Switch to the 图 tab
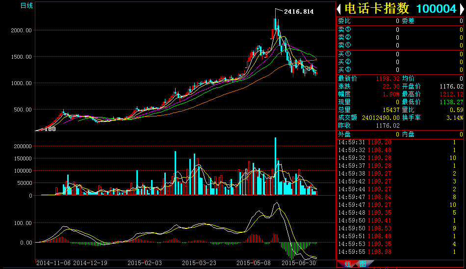Image resolution: width=466 pixels, height=269 pixels. coord(363,264)
